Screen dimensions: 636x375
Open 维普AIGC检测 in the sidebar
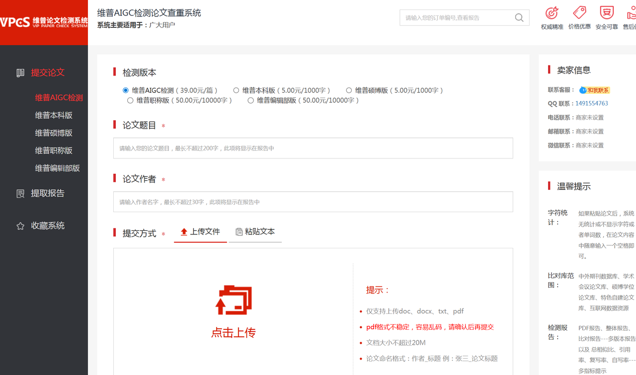click(x=59, y=98)
